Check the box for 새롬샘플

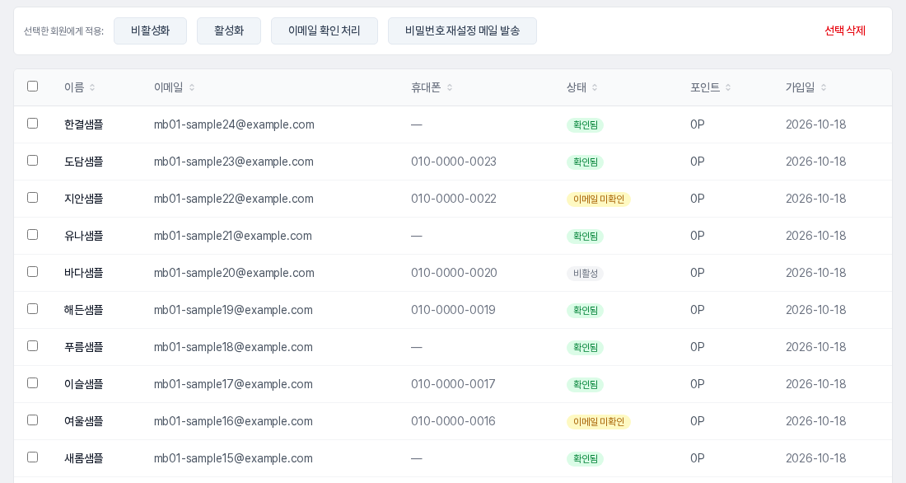pos(33,457)
